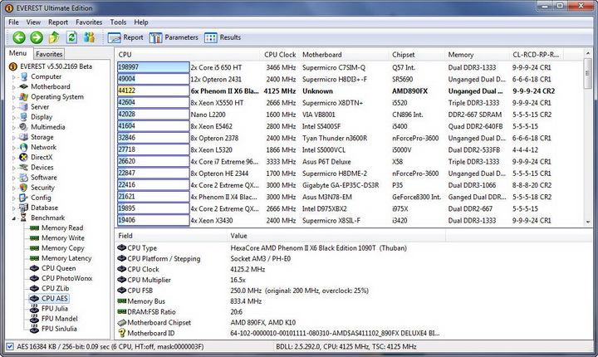Screen dimensions: 598x357
Task: Click the 19406 score bar
Action: click(x=154, y=220)
